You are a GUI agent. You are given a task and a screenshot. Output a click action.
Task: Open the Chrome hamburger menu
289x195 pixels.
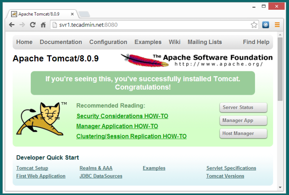pyautogui.click(x=277, y=25)
